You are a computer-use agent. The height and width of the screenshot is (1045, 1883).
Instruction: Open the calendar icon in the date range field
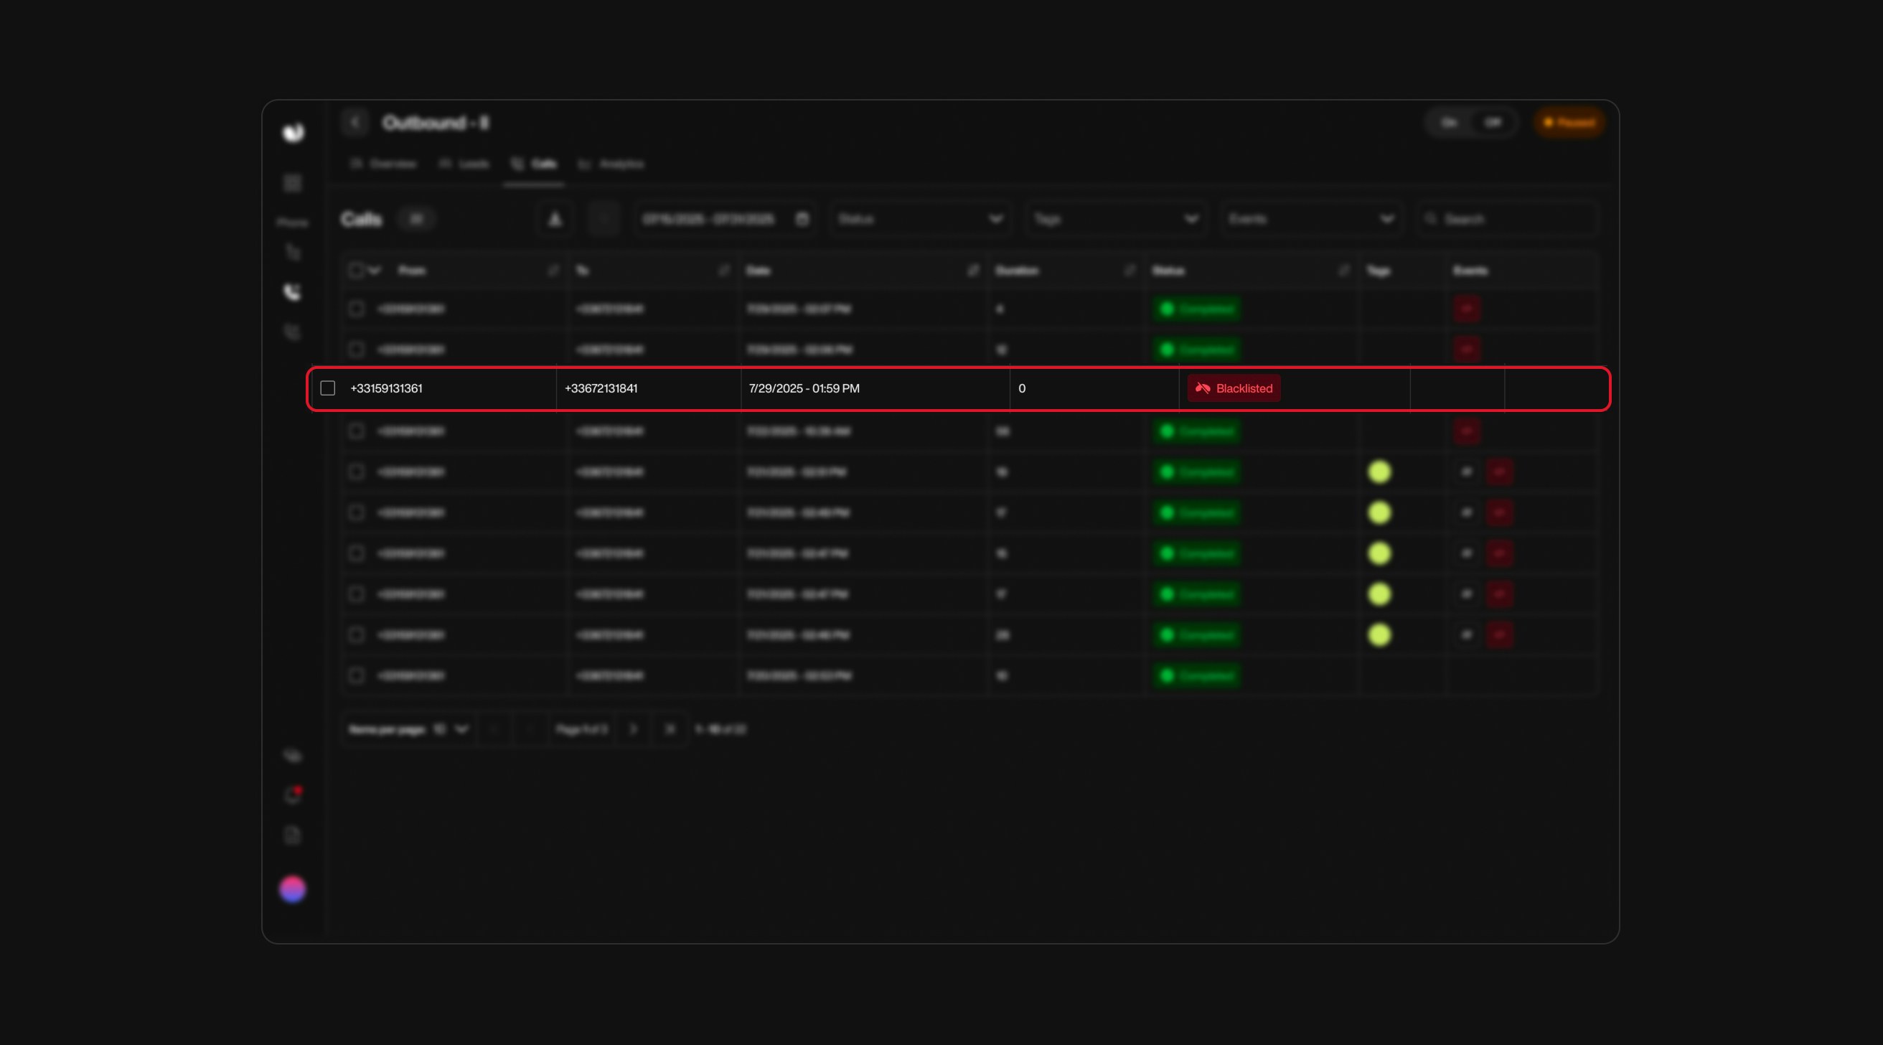coord(802,220)
